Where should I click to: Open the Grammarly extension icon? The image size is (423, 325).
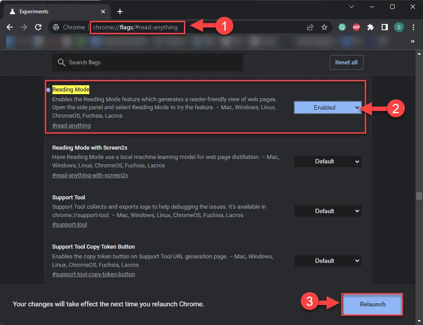[342, 27]
